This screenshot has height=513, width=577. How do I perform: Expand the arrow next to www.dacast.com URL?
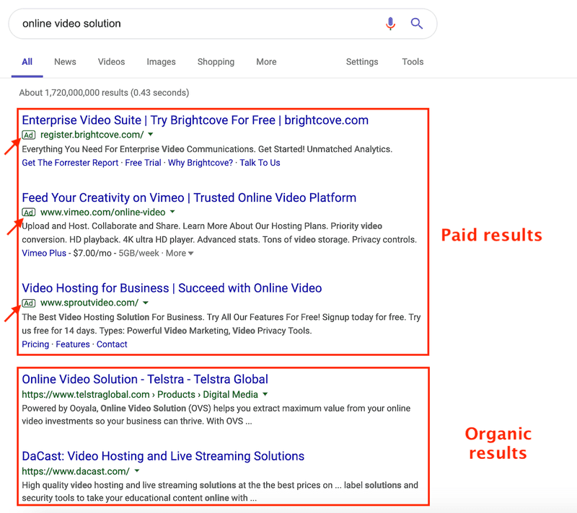[137, 470]
